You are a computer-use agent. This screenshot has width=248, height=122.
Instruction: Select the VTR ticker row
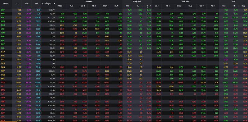[x=124, y=37]
